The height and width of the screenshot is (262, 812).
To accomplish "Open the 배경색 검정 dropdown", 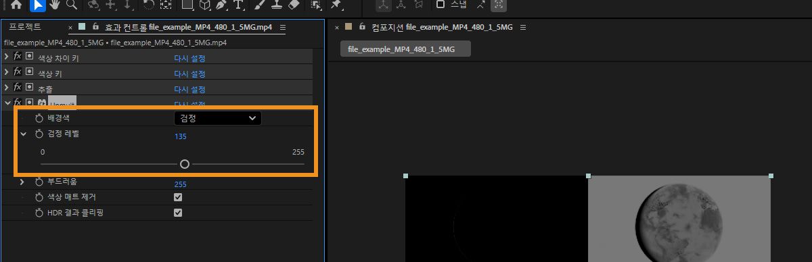I will click(x=217, y=118).
